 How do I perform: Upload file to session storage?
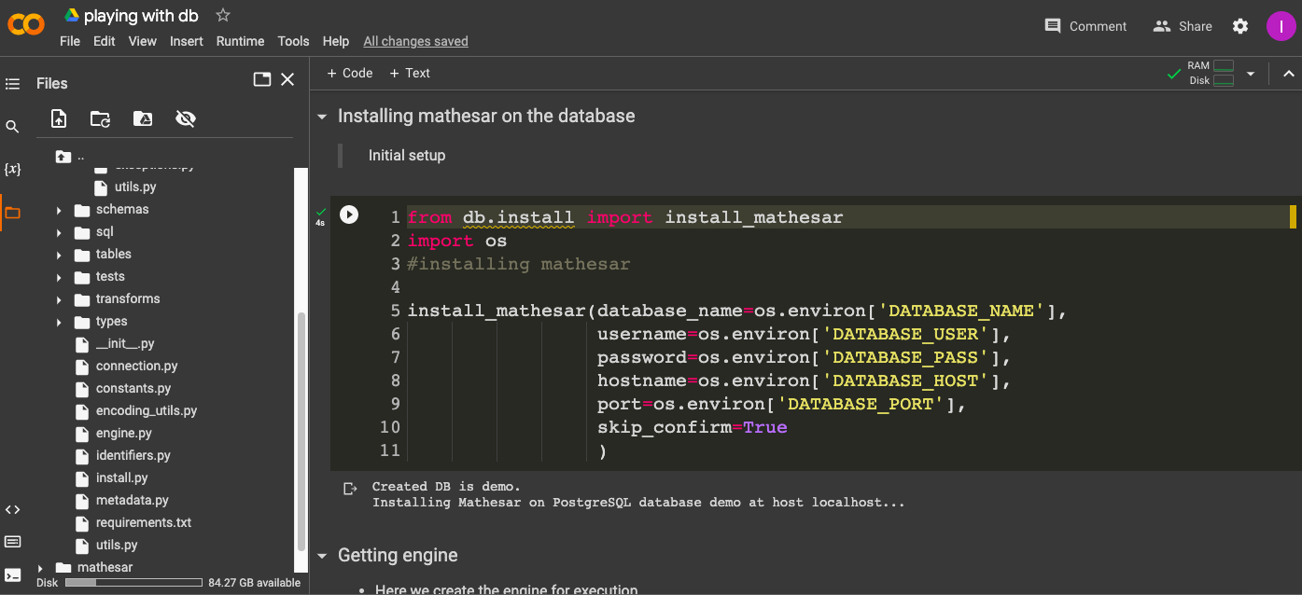[x=58, y=118]
